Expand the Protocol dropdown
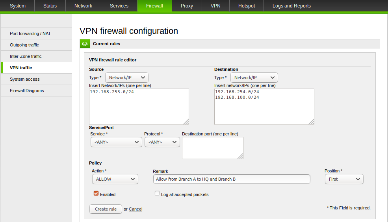Screen dimensions: 388x222 click(x=162, y=142)
